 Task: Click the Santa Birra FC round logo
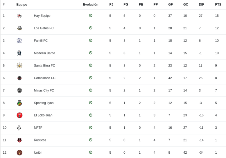20,66
